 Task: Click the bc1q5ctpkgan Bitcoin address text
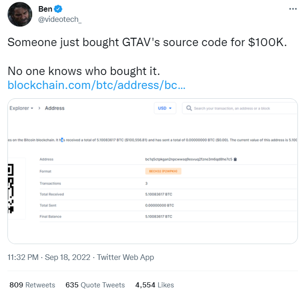188,159
